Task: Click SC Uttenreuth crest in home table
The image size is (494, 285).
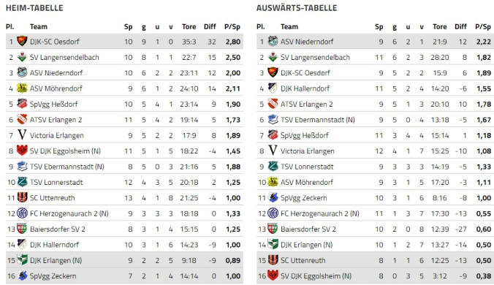Action: click(x=22, y=197)
